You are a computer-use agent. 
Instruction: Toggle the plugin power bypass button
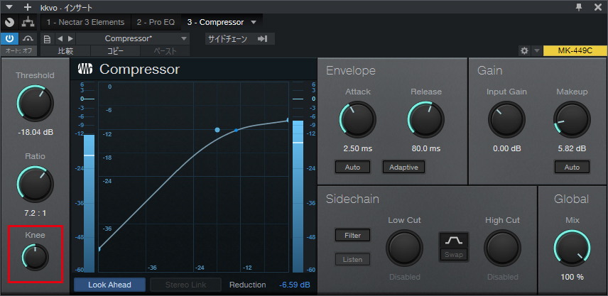pyautogui.click(x=10, y=38)
